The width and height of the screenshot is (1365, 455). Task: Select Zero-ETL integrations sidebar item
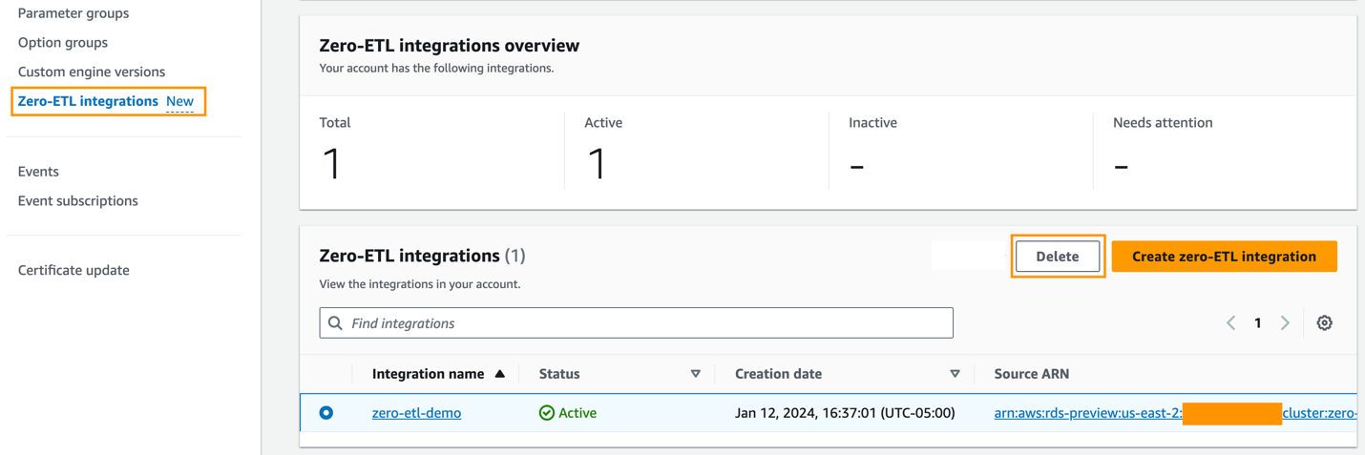[x=88, y=101]
